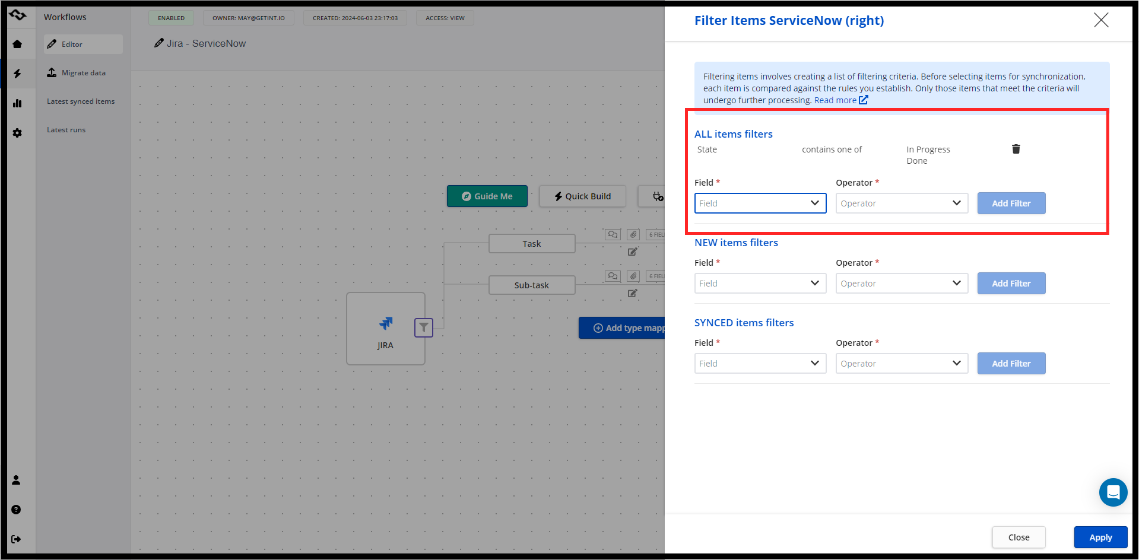
Task: Close the Filter Items panel with X
Action: click(1100, 20)
